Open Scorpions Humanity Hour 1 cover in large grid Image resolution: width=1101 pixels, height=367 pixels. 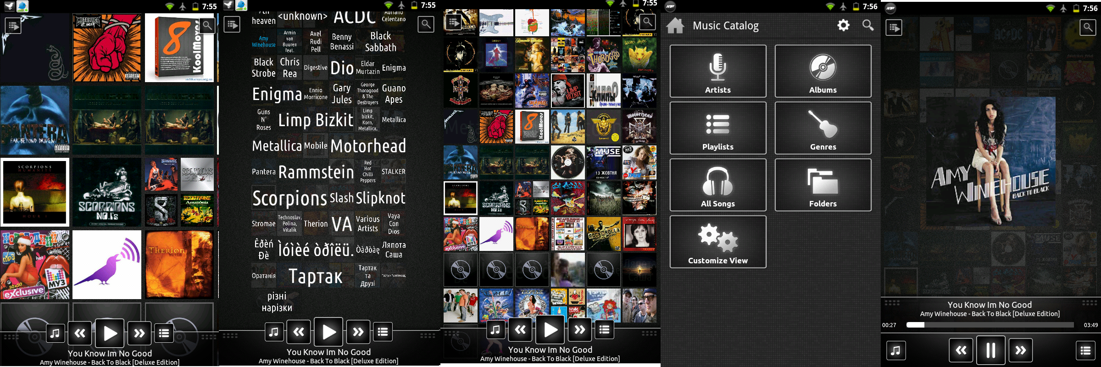[35, 192]
